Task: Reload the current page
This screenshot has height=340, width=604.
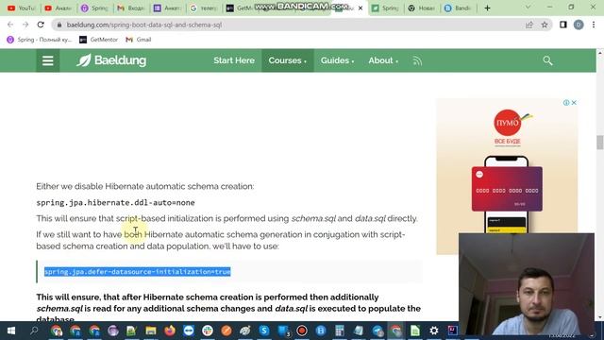Action: (x=41, y=25)
